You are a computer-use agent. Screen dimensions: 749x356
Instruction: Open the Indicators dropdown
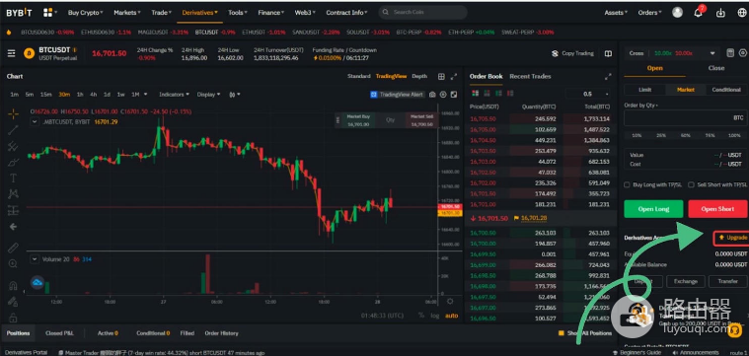pos(174,95)
